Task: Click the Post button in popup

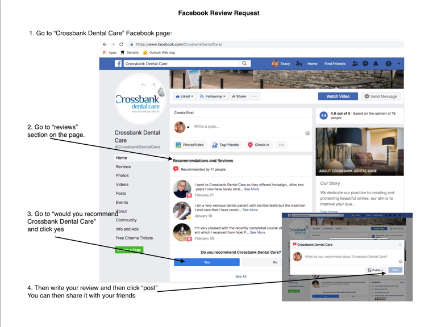Action: [396, 270]
